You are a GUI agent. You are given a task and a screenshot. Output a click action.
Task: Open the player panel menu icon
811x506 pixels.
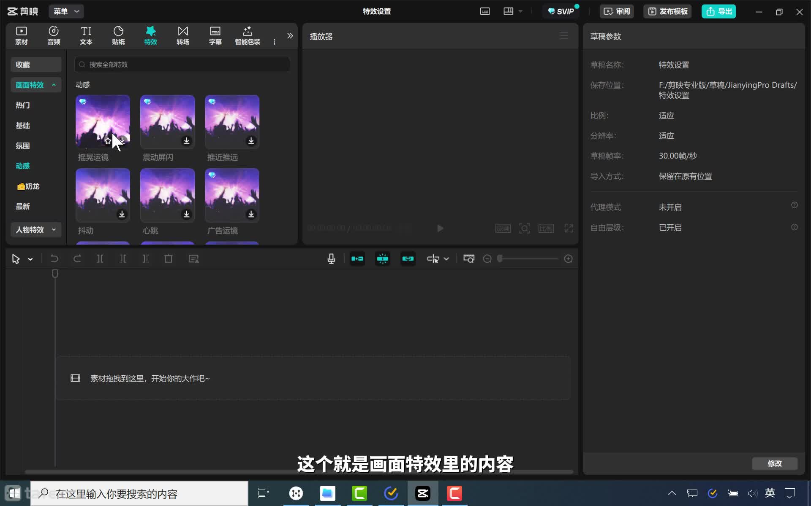click(563, 36)
